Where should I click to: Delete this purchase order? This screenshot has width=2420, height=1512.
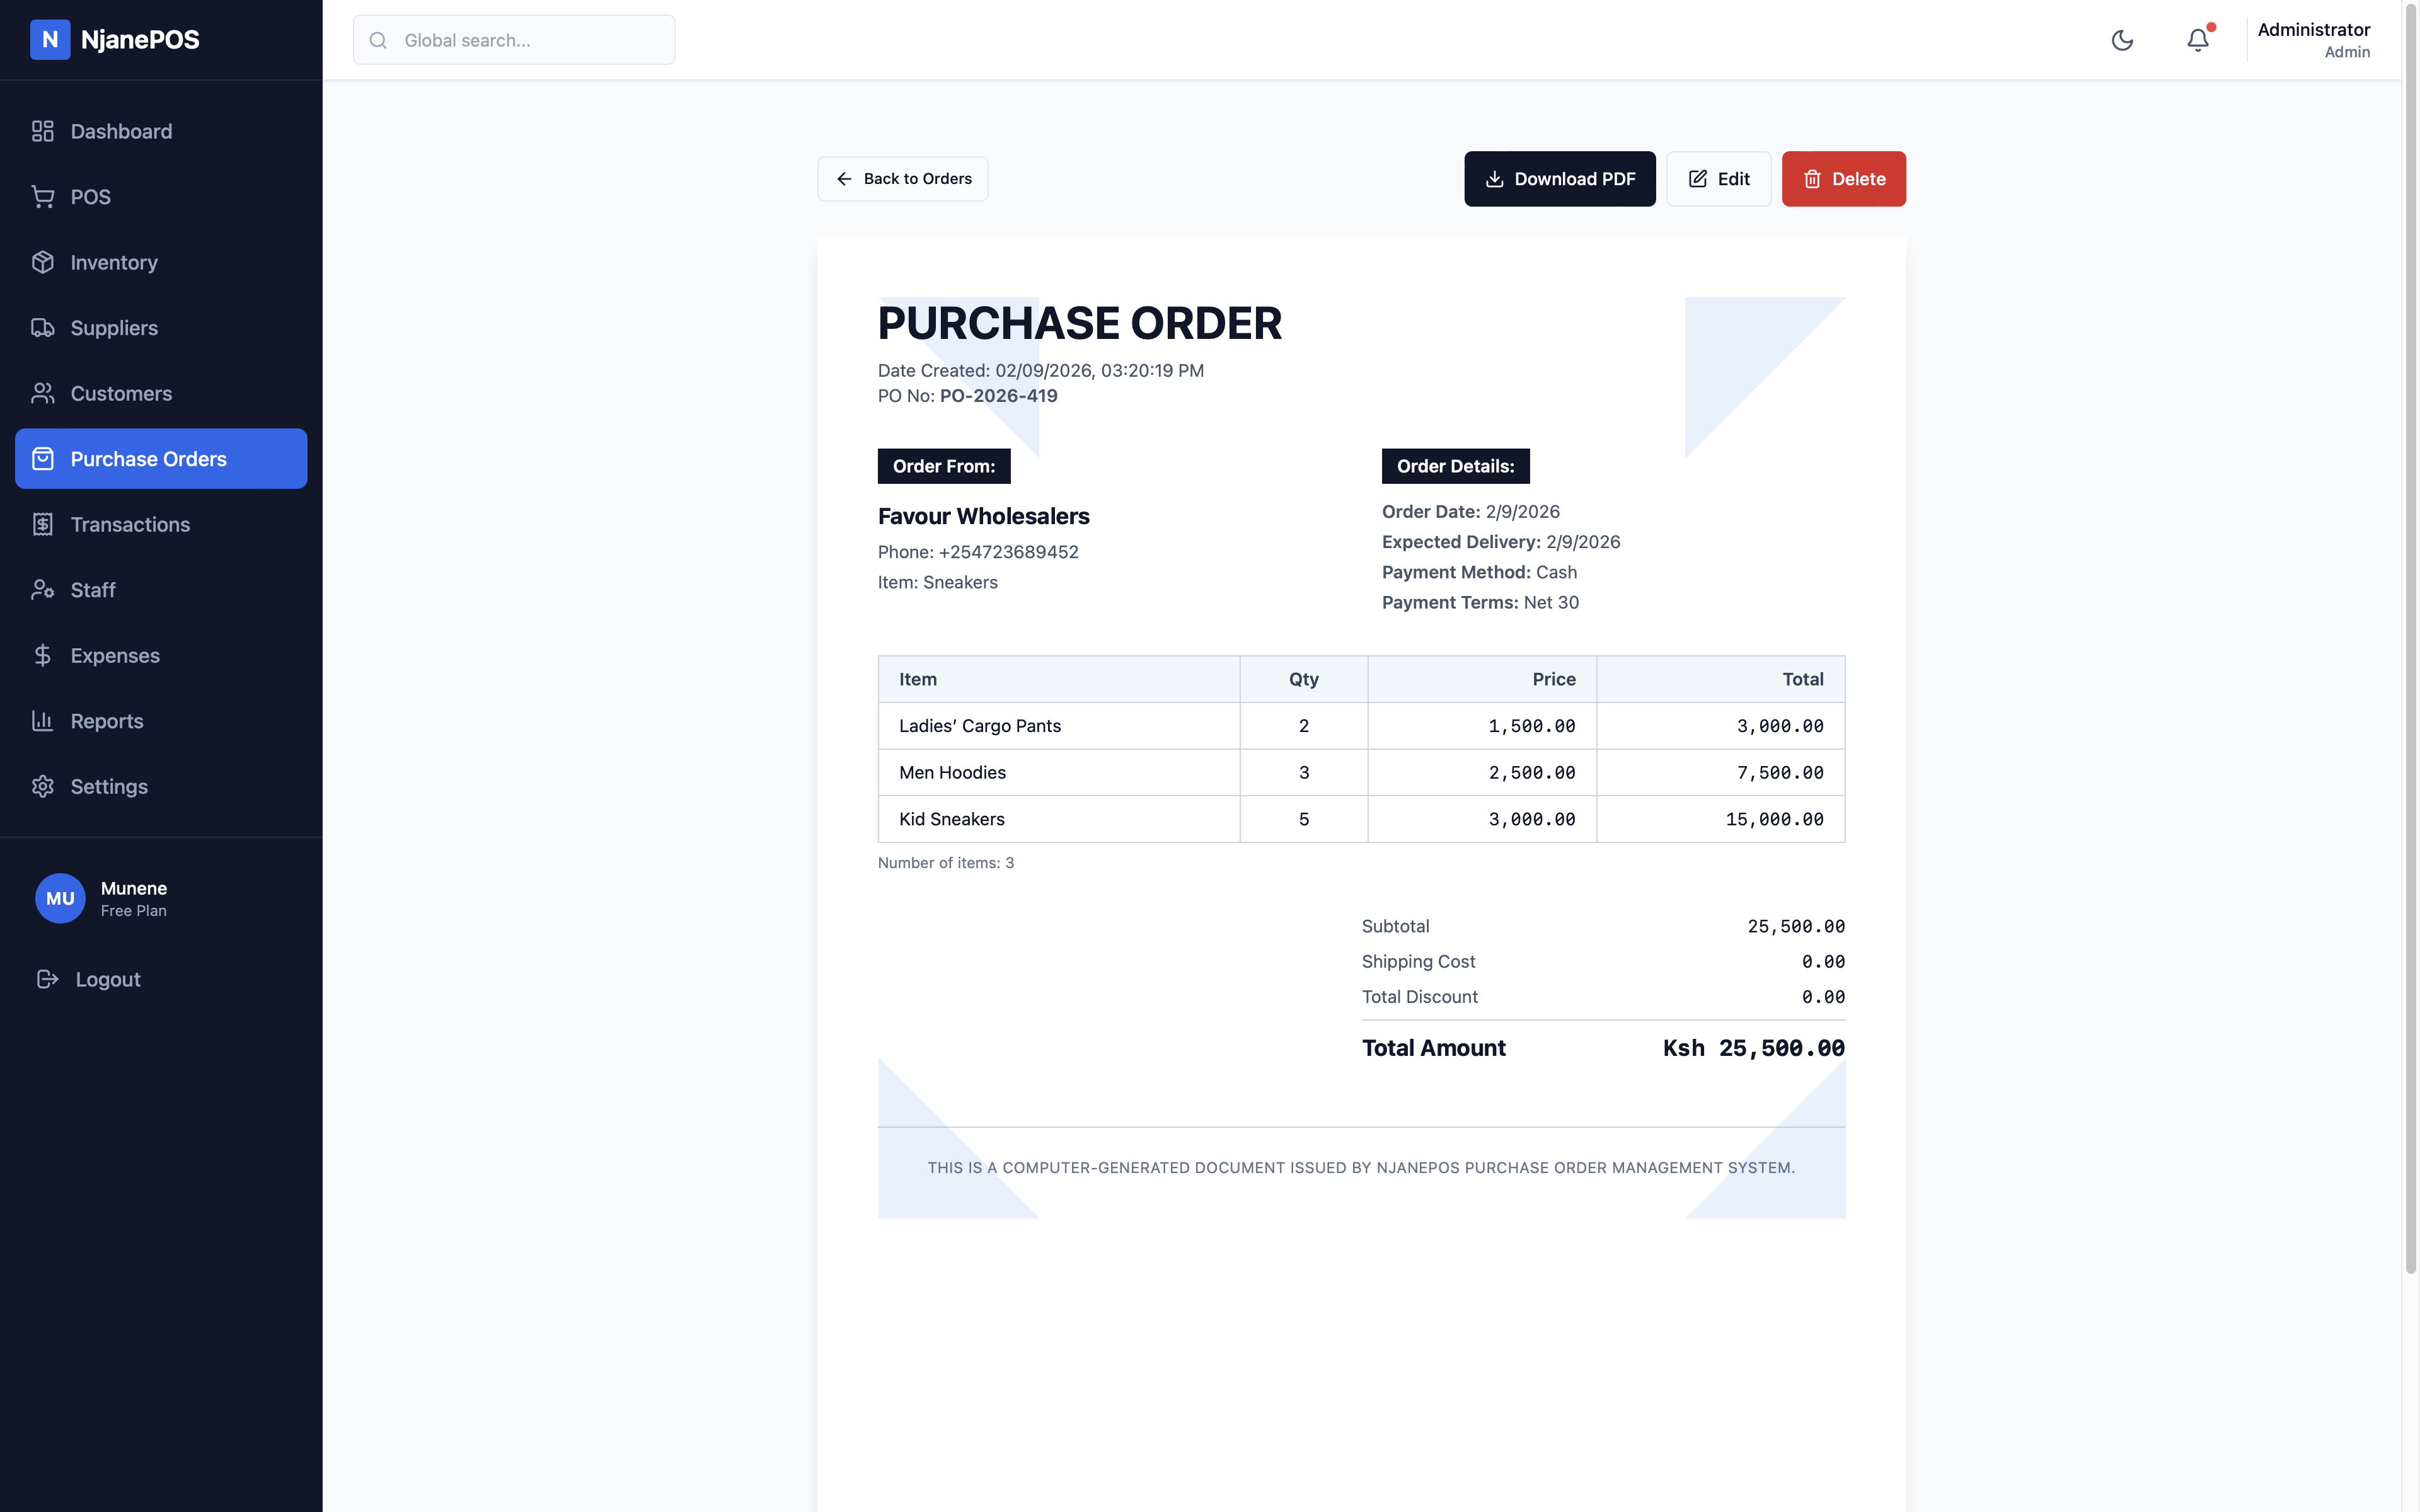point(1843,179)
